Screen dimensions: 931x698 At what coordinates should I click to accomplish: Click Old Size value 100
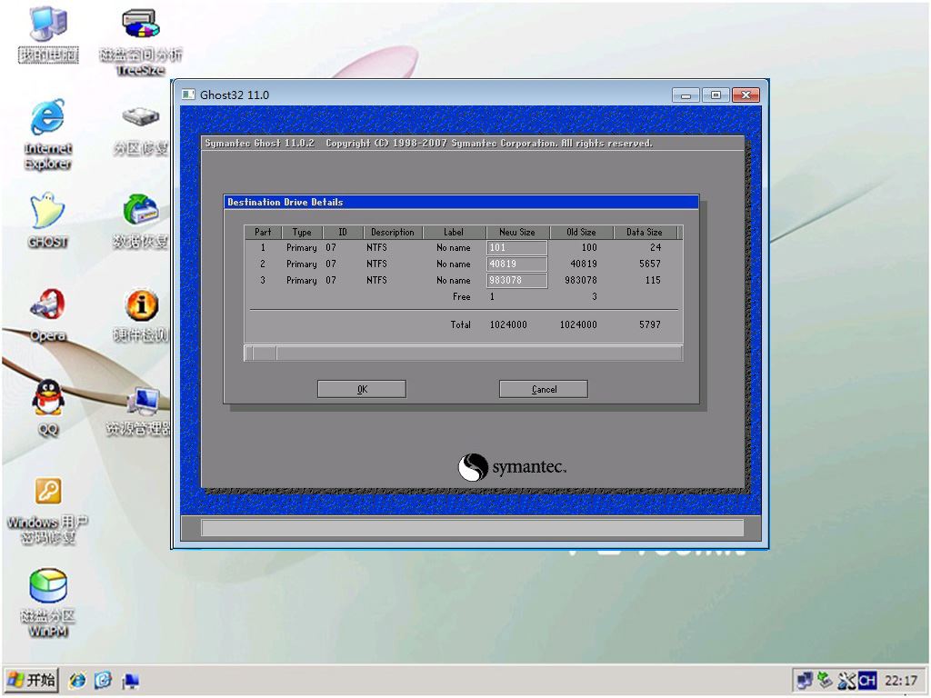click(589, 247)
